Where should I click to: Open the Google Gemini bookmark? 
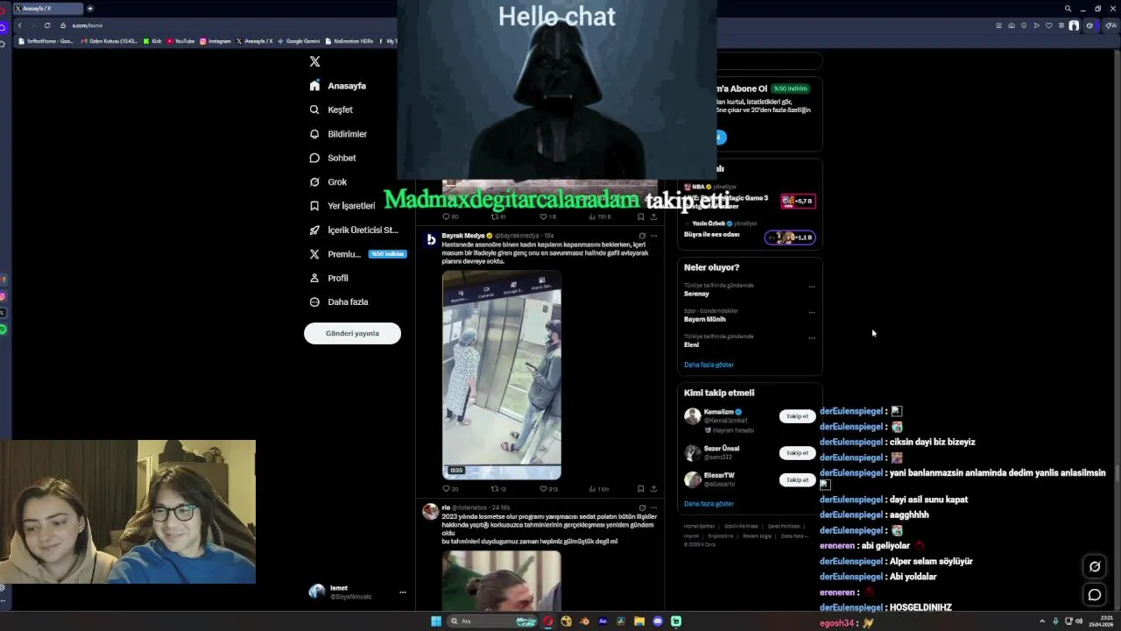pyautogui.click(x=300, y=41)
